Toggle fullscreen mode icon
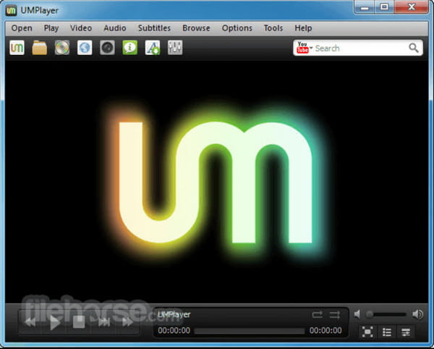This screenshot has height=349, width=434. [367, 332]
